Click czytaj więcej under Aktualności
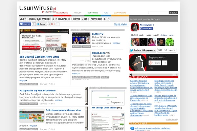197x131 pixels. pyautogui.click(x=171, y=120)
